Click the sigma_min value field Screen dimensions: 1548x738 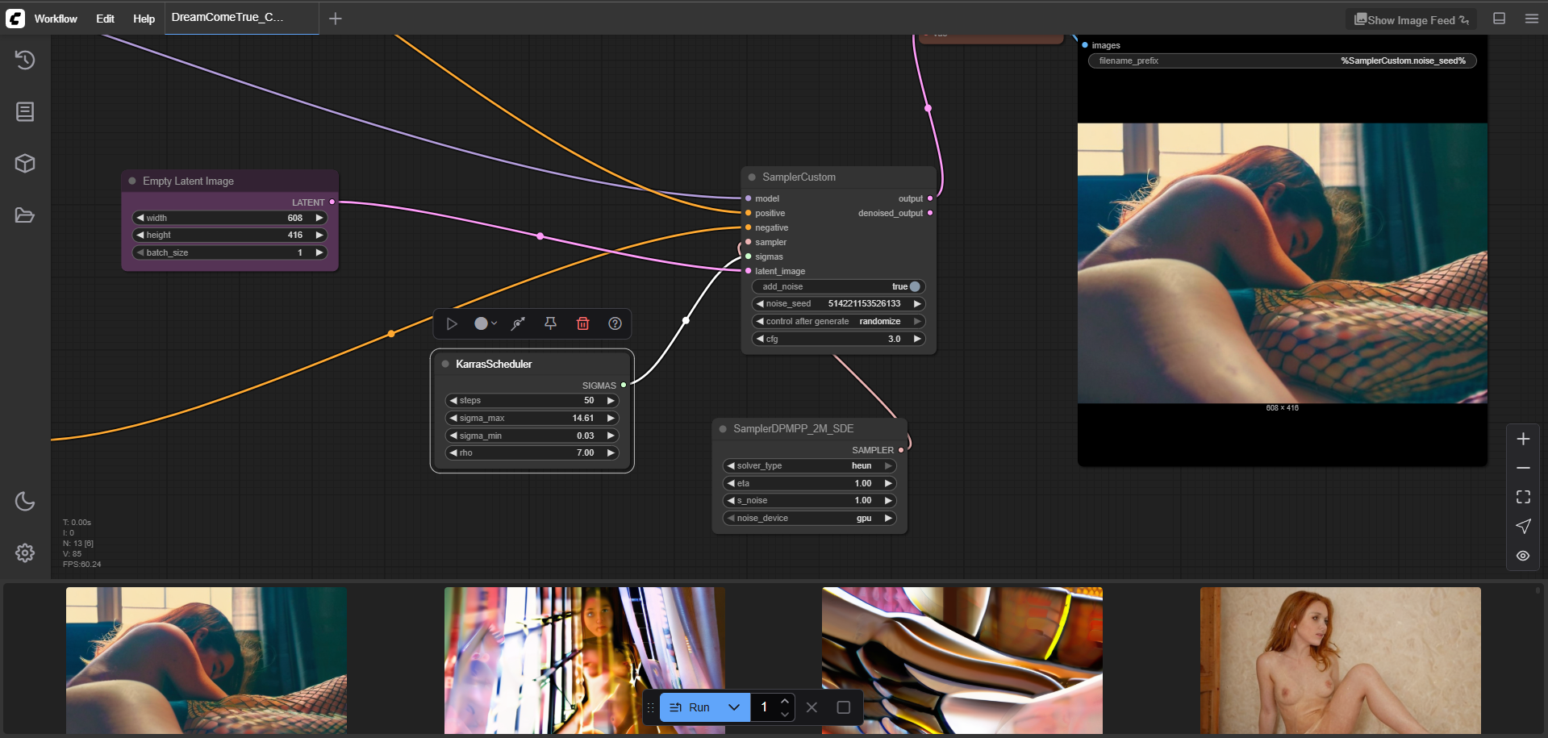(x=532, y=436)
